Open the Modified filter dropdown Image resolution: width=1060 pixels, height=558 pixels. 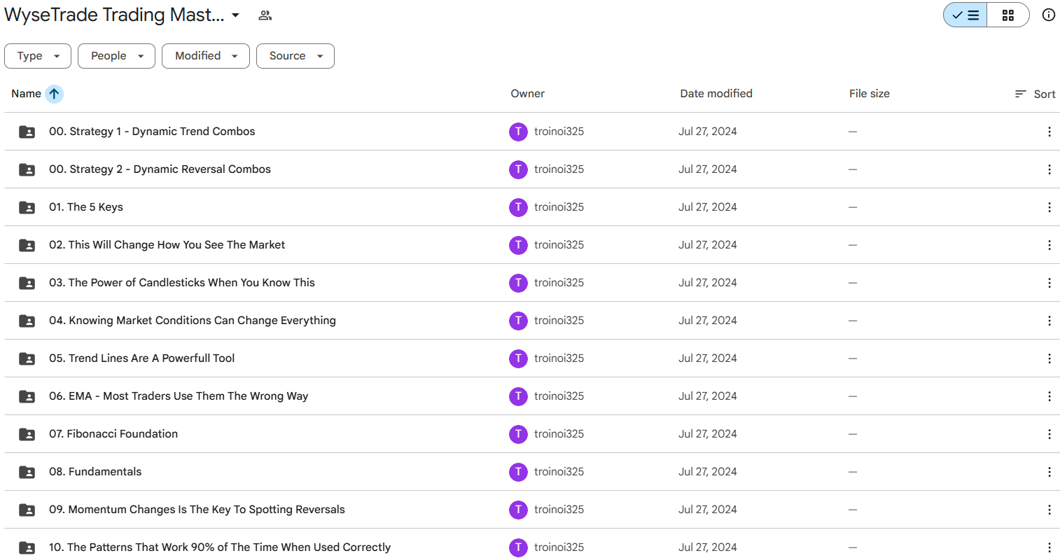(x=205, y=56)
